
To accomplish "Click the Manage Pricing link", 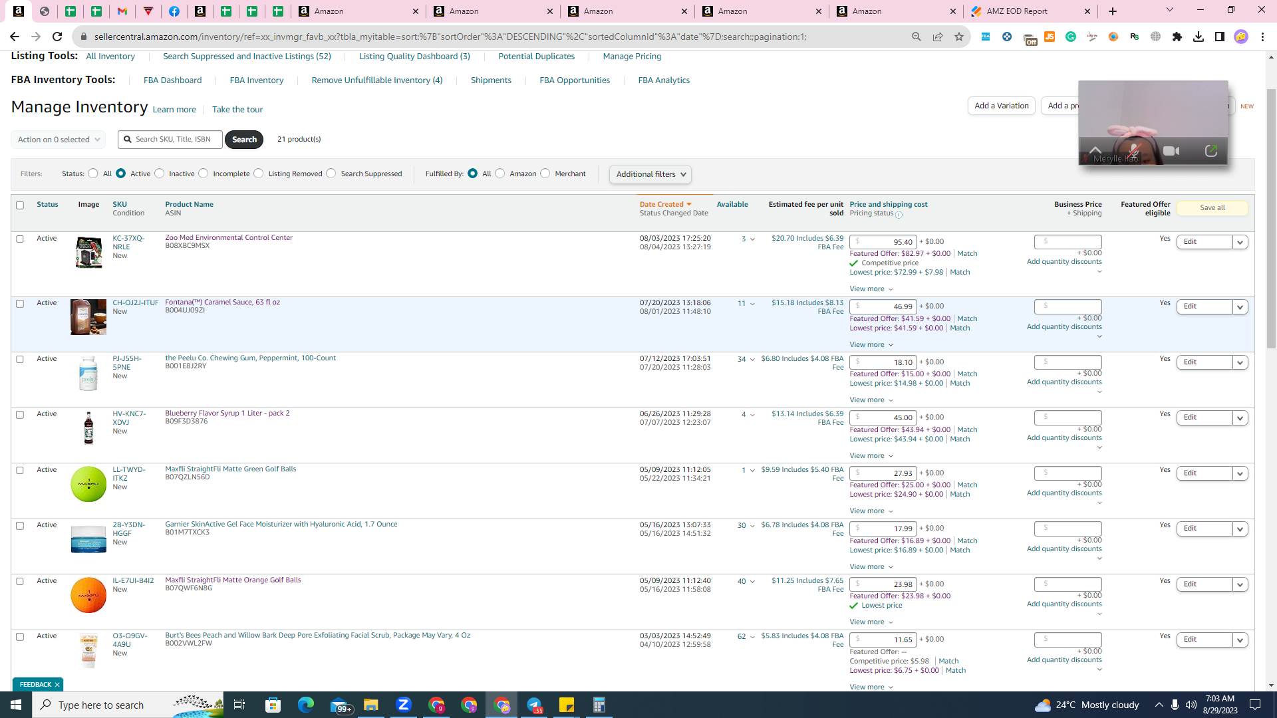I will pyautogui.click(x=632, y=57).
